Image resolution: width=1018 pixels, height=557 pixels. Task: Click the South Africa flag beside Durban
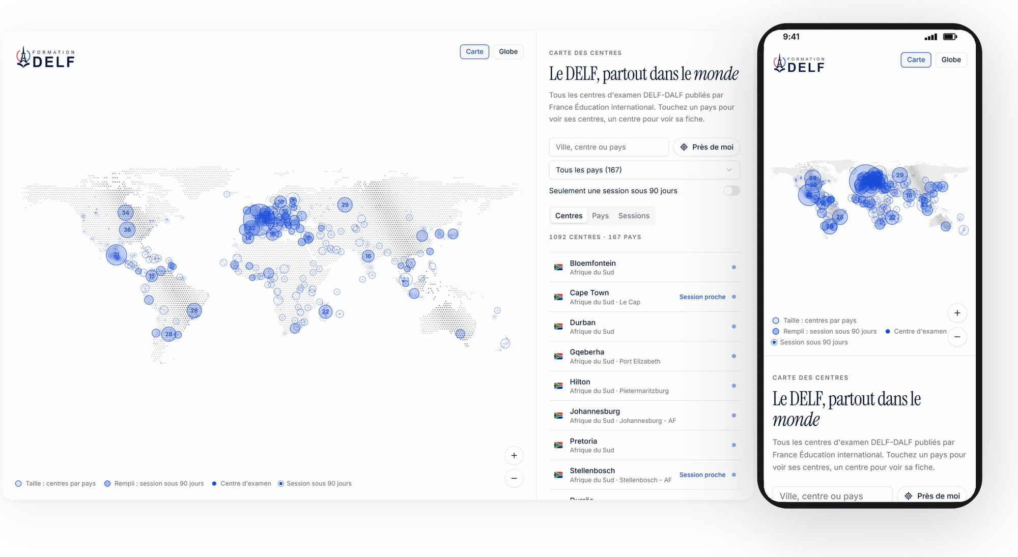pyautogui.click(x=558, y=327)
